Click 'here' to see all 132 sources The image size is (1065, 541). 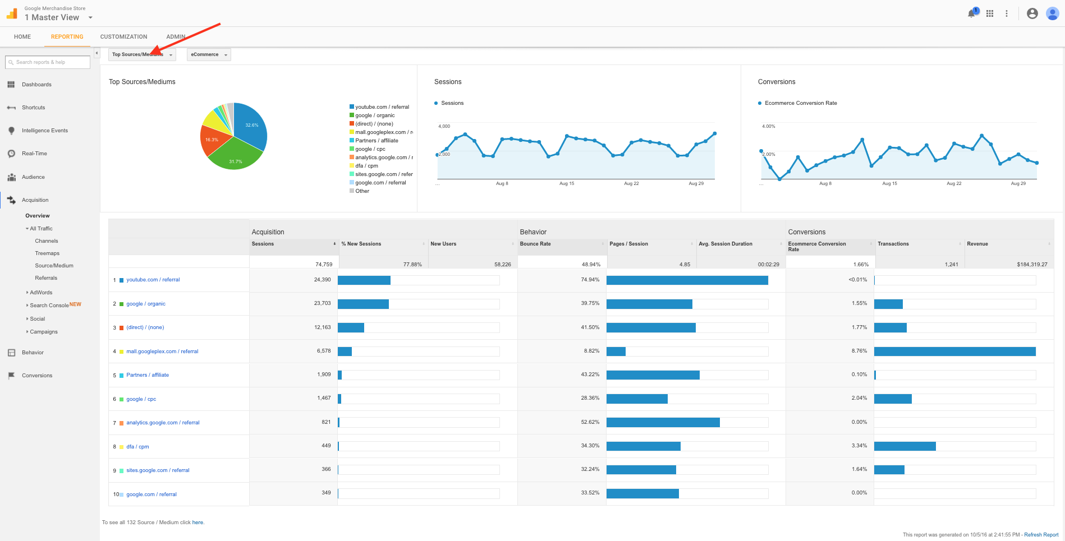coord(198,522)
